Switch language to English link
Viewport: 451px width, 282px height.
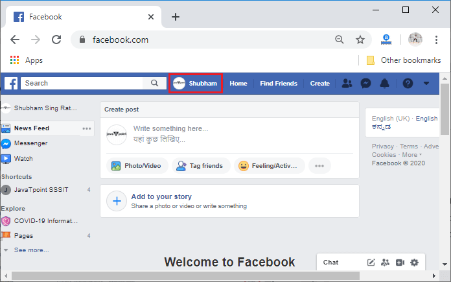tap(426, 118)
